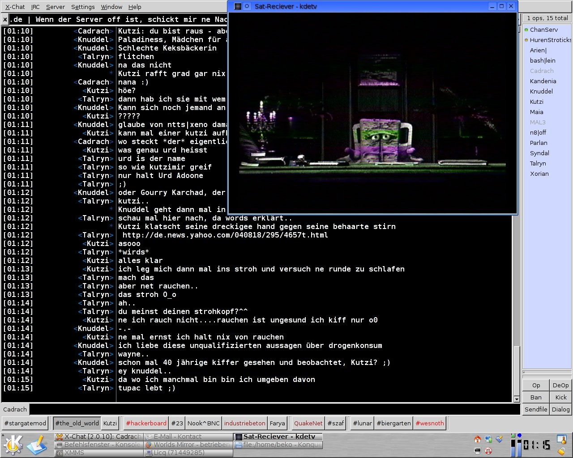Screen dimensions: 573x458
Task: Switch to the Kutzi query tab
Action: click(x=110, y=423)
